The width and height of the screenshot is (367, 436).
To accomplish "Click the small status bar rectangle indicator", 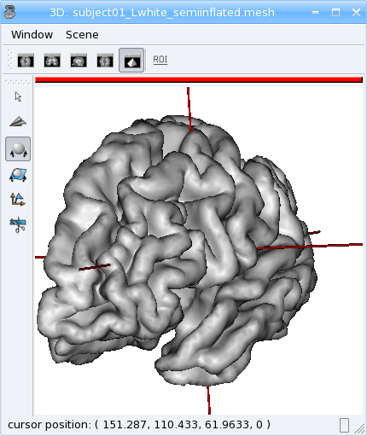I will point(344,425).
